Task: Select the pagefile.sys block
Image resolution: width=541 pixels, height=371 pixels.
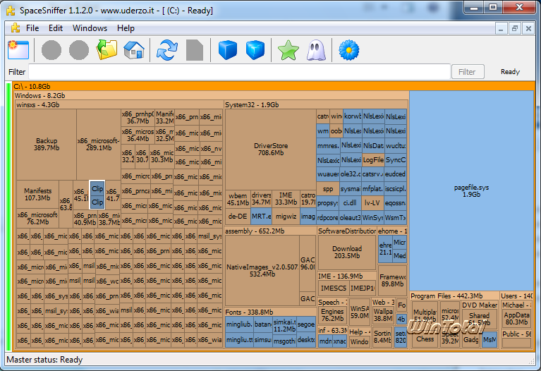Action: (x=472, y=190)
